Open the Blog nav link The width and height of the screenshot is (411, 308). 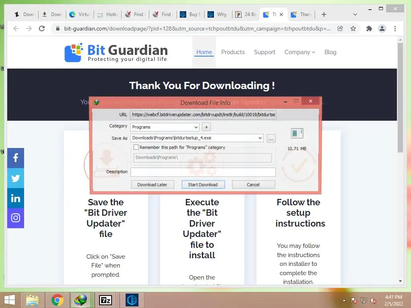330,52
